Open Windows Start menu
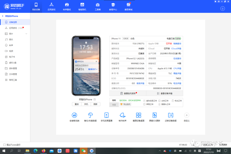This screenshot has width=231, height=154. [x=4, y=151]
